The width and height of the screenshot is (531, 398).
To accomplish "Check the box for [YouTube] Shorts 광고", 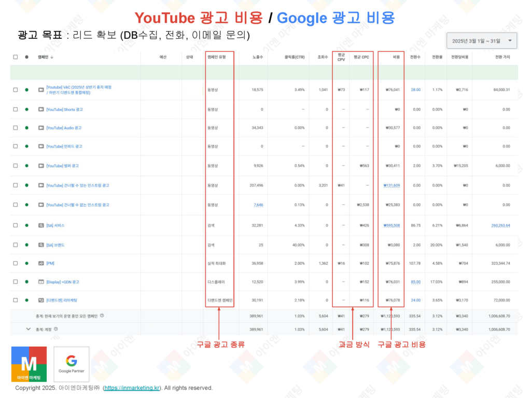I will coord(16,109).
